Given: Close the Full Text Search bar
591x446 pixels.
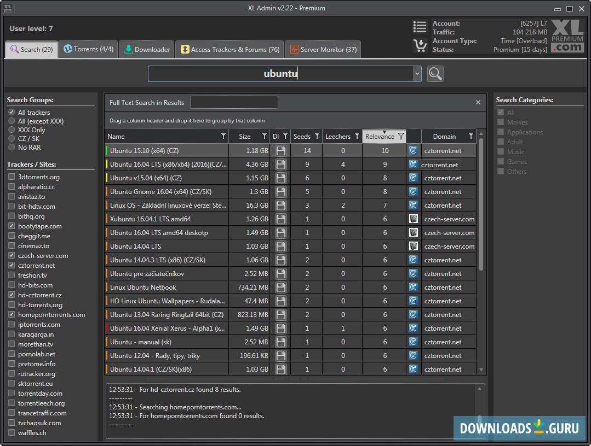Looking at the screenshot, I should pyautogui.click(x=478, y=102).
